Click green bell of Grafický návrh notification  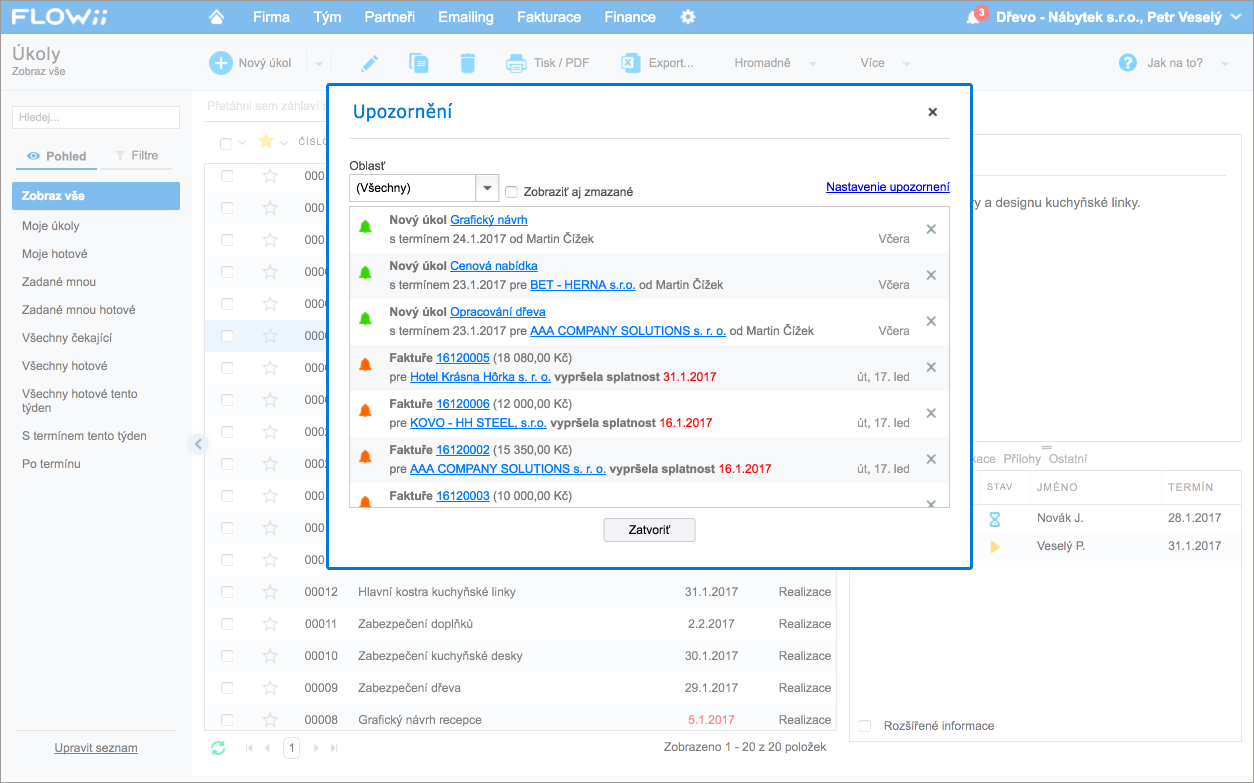(x=365, y=227)
